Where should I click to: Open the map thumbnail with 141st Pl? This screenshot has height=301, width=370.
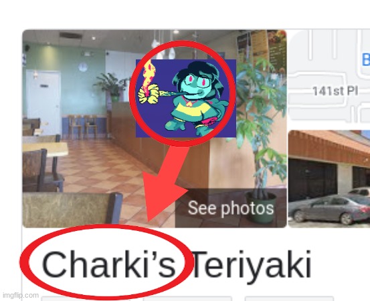329,76
